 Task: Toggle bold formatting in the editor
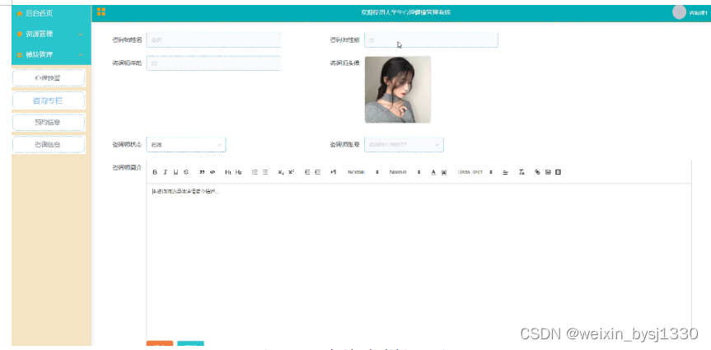click(155, 172)
